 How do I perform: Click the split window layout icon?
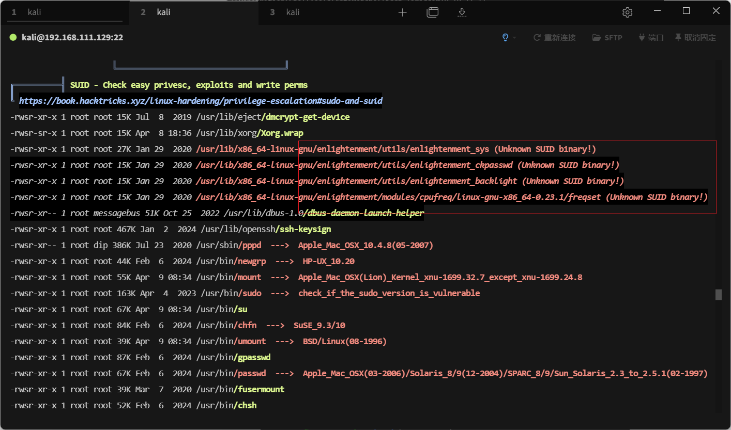tap(432, 12)
